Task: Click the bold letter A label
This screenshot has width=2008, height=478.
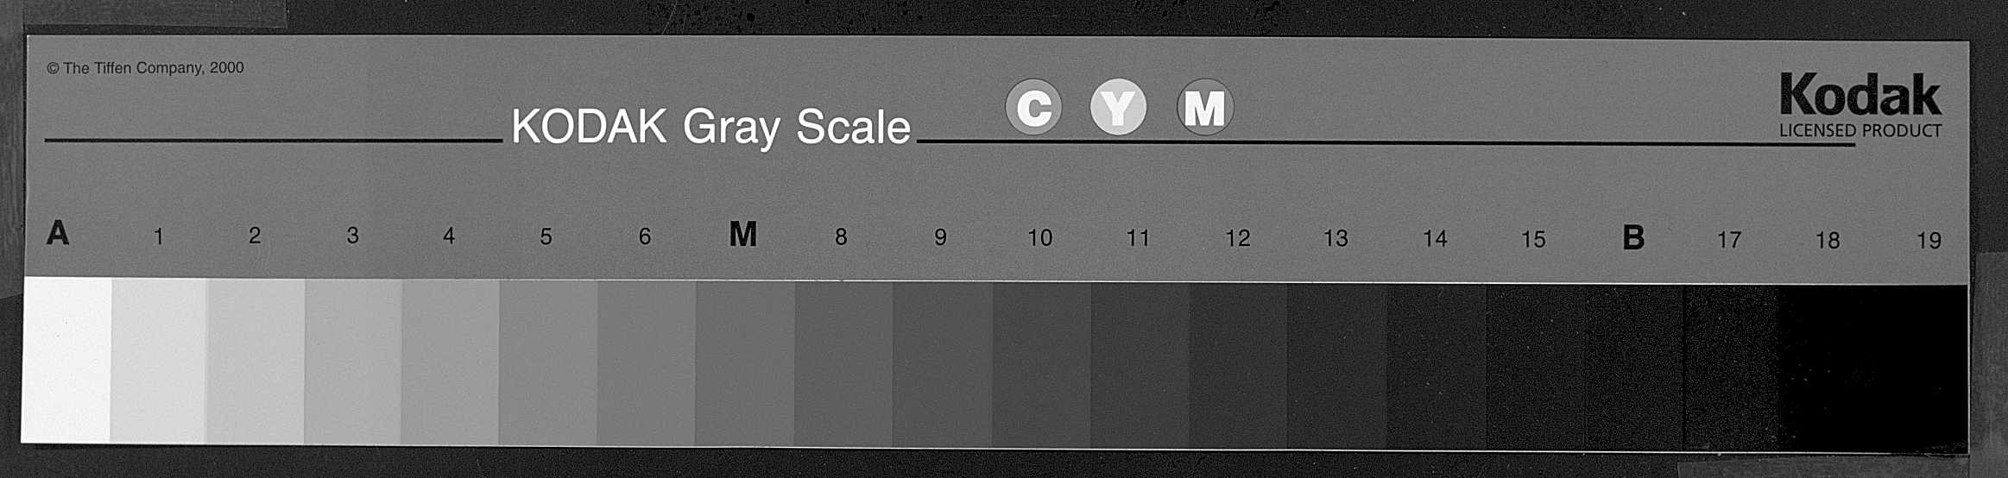Action: [x=58, y=233]
